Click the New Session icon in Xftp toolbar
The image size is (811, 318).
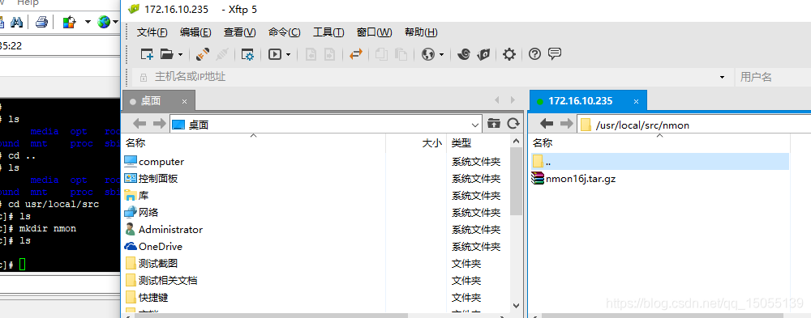click(148, 54)
